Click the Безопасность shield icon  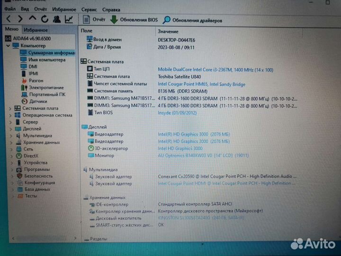point(19,176)
